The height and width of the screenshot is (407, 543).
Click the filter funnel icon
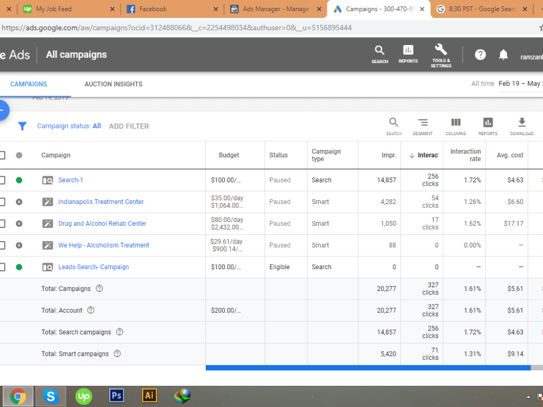click(22, 126)
